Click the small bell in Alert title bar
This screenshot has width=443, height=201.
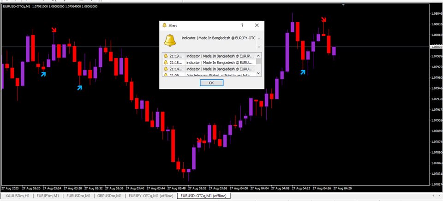[164, 25]
